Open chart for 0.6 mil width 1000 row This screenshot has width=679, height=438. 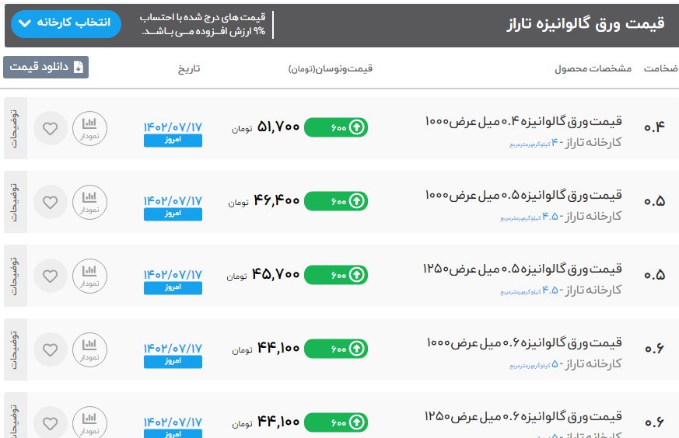(89, 349)
